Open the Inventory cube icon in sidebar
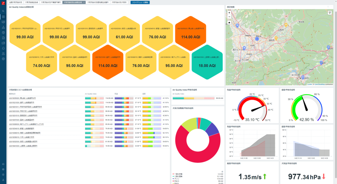This screenshot has width=337, height=184. coord(3,33)
